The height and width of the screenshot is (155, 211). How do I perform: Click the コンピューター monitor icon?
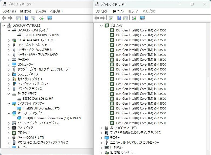pyautogui.click(x=14, y=64)
